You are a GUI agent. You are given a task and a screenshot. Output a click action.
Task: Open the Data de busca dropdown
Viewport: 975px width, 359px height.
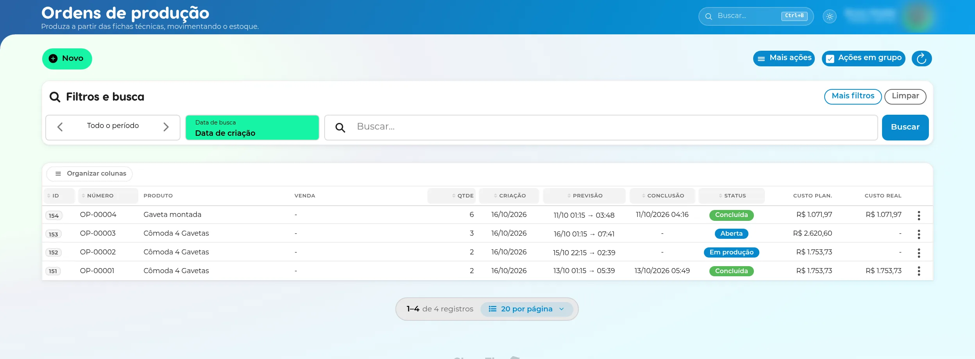(x=252, y=128)
